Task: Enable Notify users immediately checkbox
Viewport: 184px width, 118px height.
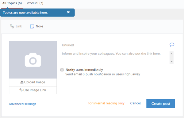Action: point(62,70)
